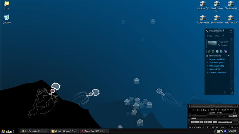Switch to 24. Cascada taskbar button
The image size is (239, 134).
(34, 131)
